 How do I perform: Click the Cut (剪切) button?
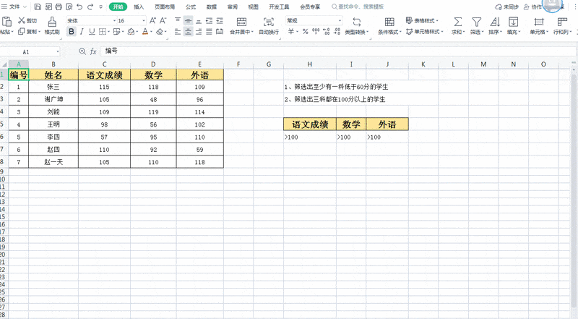27,21
